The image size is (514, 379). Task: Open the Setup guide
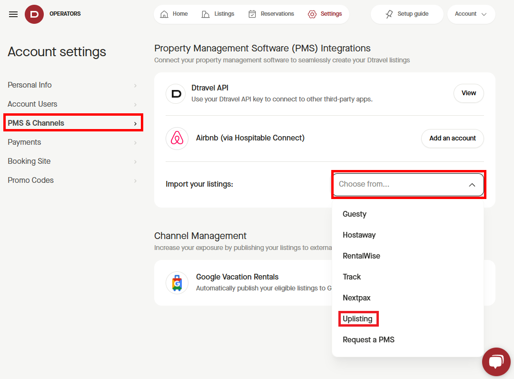(407, 14)
